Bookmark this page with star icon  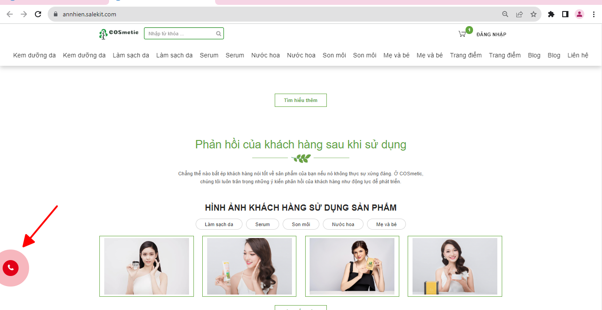click(x=533, y=14)
